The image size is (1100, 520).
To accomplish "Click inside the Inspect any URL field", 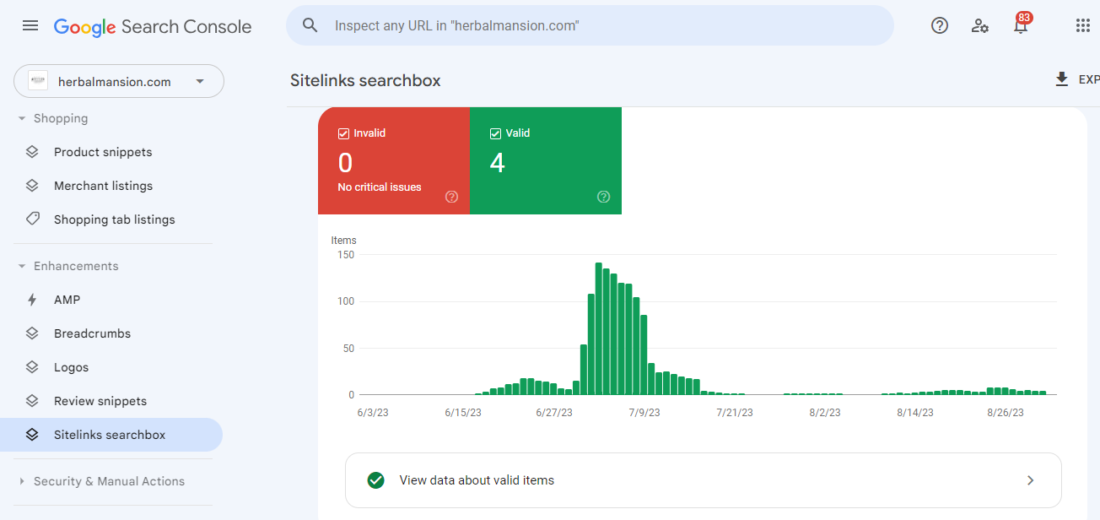I will coord(590,25).
